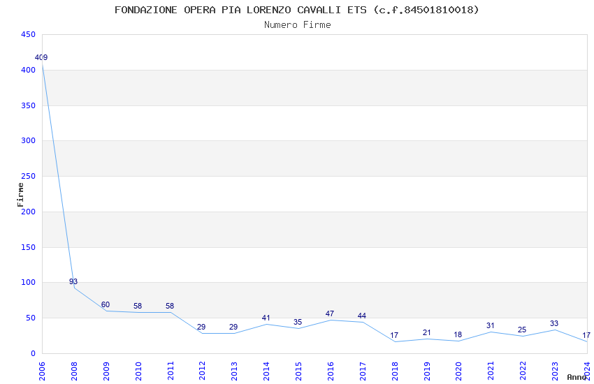Screen dimensions: 594x384
Task: Click the data label 18
Action: pos(458,334)
